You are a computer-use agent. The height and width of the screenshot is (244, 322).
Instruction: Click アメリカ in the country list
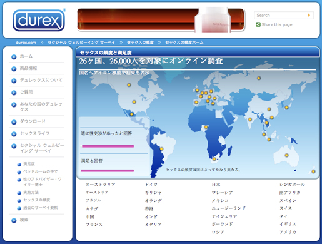pyautogui.click(x=288, y=232)
